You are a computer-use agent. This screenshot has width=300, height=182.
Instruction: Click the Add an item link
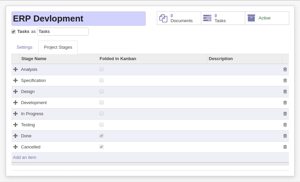point(25,157)
